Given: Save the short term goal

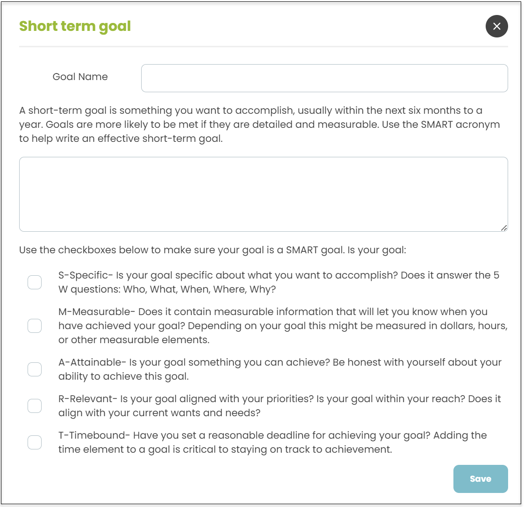Looking at the screenshot, I should coord(481,478).
